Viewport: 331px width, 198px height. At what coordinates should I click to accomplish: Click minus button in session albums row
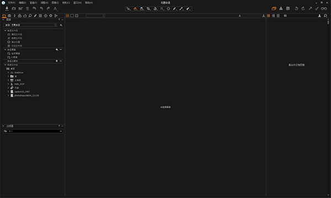coord(61,50)
